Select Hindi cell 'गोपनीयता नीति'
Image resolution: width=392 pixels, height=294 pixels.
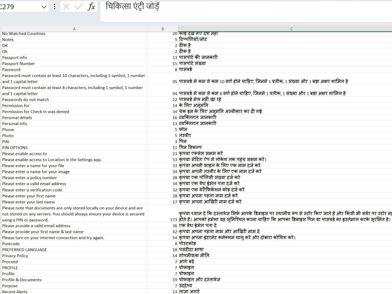click(x=285, y=256)
